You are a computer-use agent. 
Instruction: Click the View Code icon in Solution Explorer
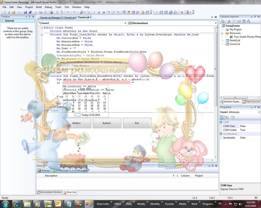[x=239, y=21]
